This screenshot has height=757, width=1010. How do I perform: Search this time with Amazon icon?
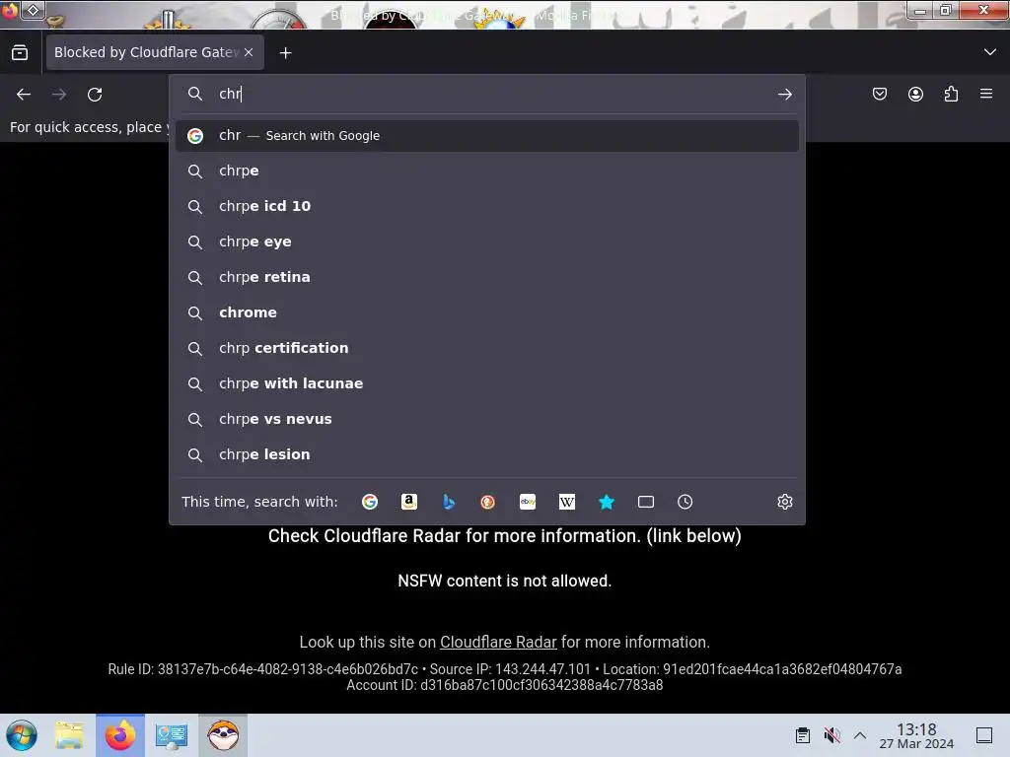[409, 502]
